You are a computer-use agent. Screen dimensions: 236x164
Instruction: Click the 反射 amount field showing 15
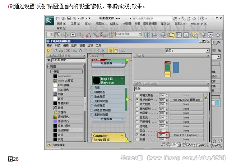pyautogui.click(x=162, y=135)
